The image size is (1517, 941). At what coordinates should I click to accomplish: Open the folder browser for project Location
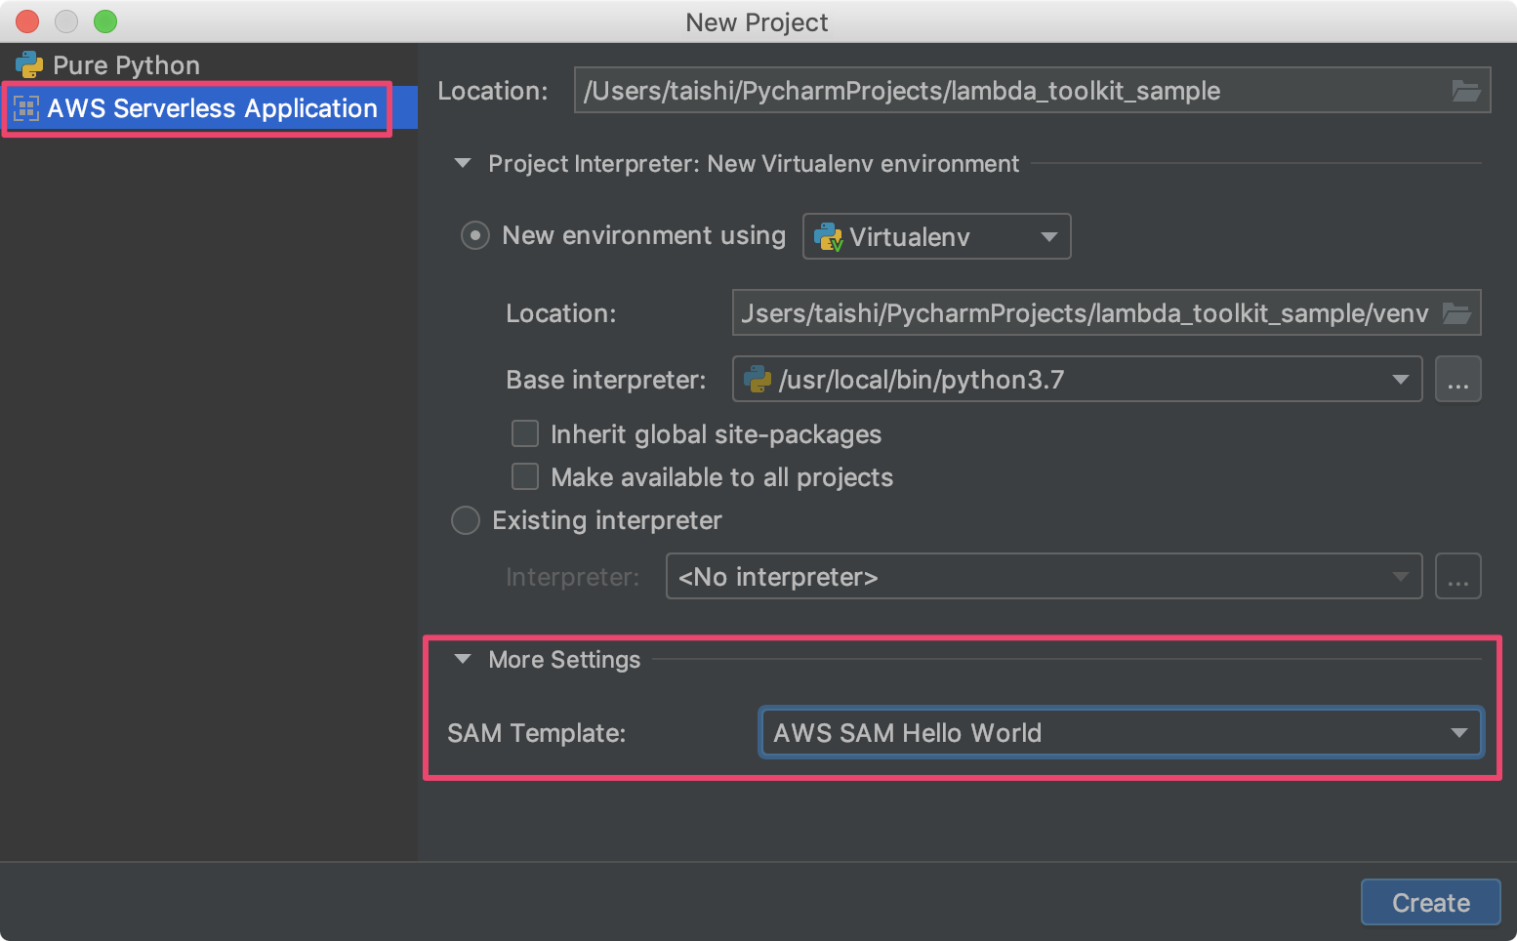pos(1466,90)
